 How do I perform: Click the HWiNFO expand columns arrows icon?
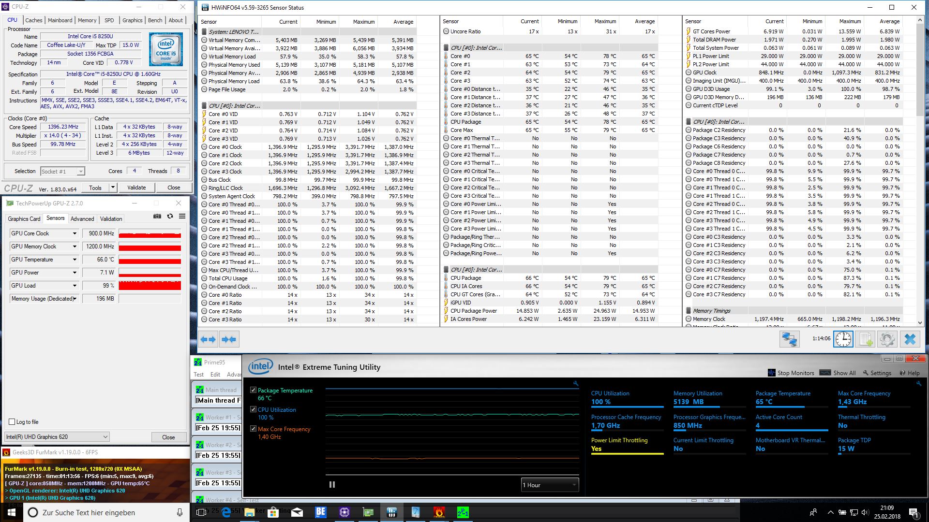(x=209, y=339)
